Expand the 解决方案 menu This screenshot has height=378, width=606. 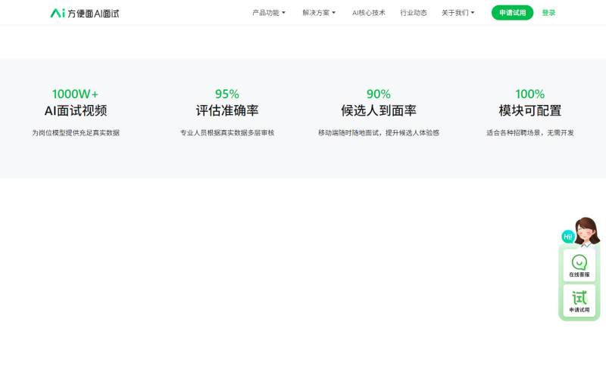tap(319, 13)
